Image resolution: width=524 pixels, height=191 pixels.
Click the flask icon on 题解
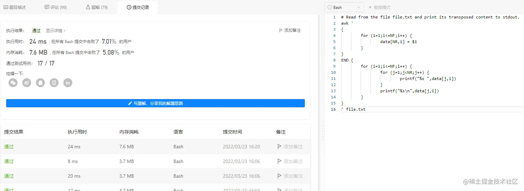(x=88, y=7)
